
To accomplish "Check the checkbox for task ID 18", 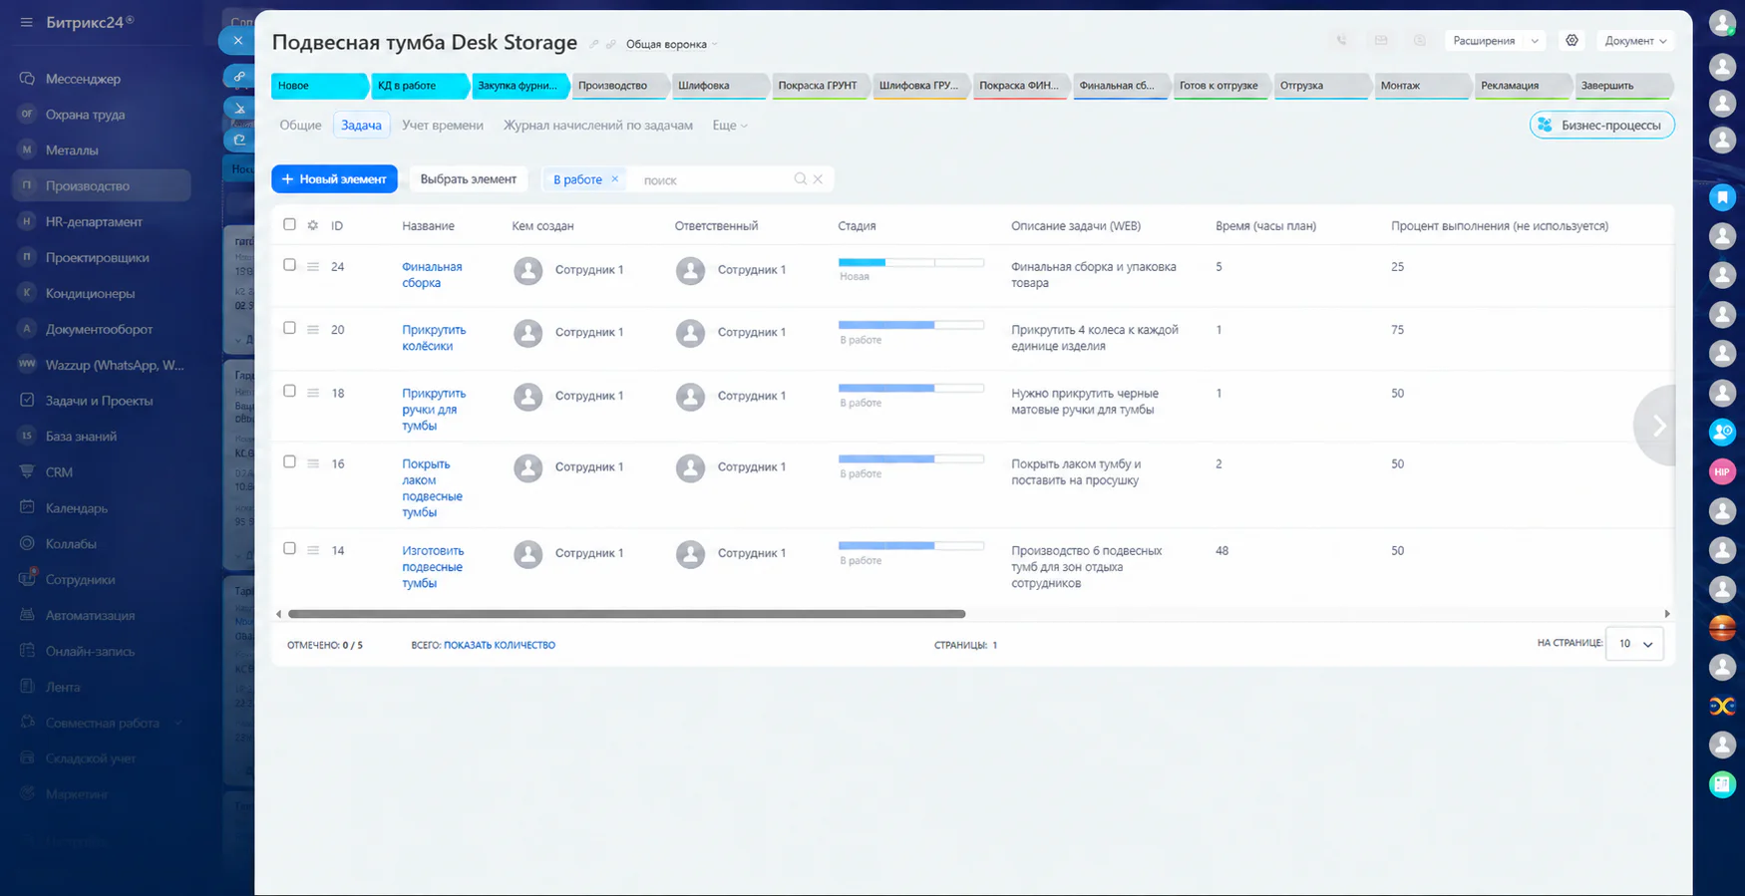I will click(x=289, y=392).
